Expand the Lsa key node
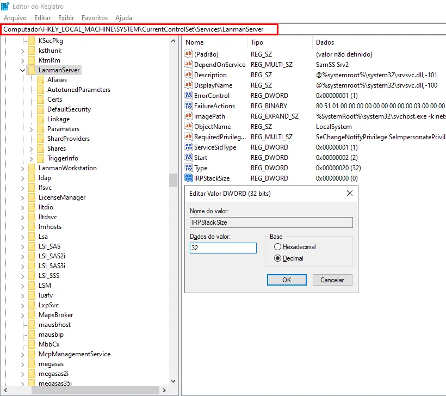 (22, 237)
